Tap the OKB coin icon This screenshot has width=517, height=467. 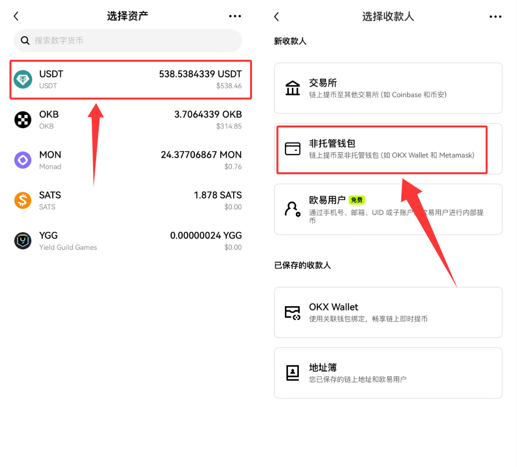(x=23, y=119)
